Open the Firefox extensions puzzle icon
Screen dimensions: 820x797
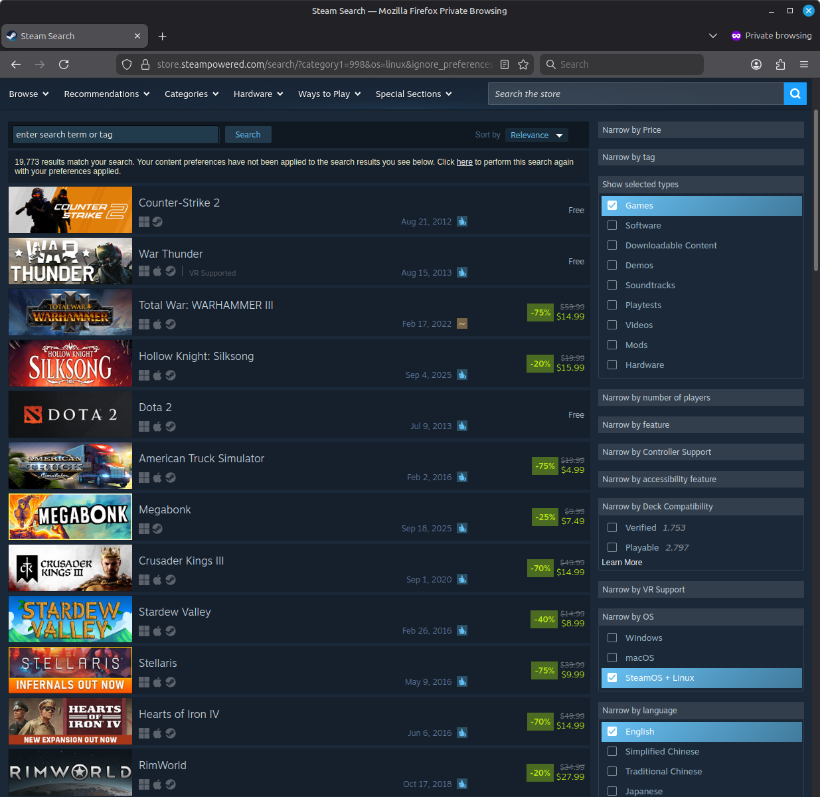coord(780,64)
